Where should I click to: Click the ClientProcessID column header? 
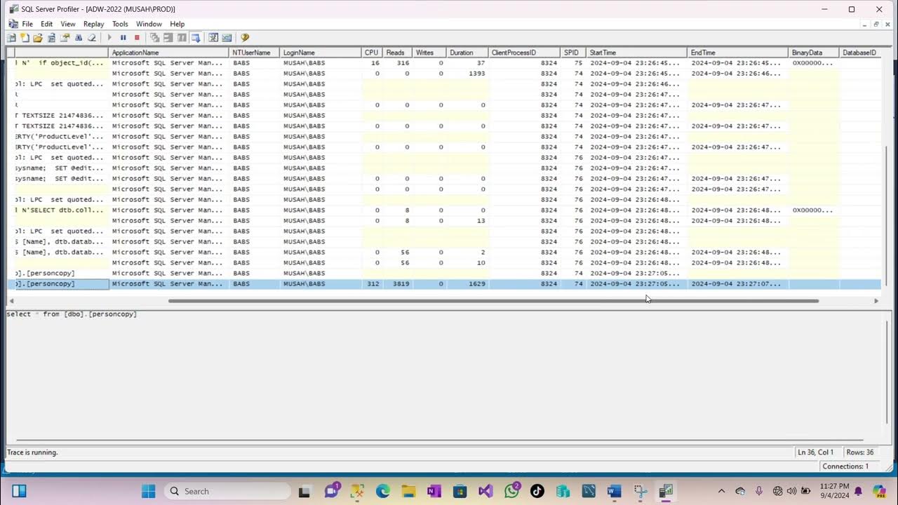tap(525, 53)
